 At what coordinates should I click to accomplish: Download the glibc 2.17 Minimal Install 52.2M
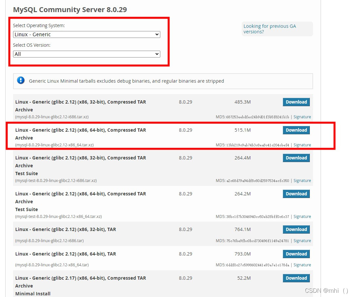click(296, 278)
